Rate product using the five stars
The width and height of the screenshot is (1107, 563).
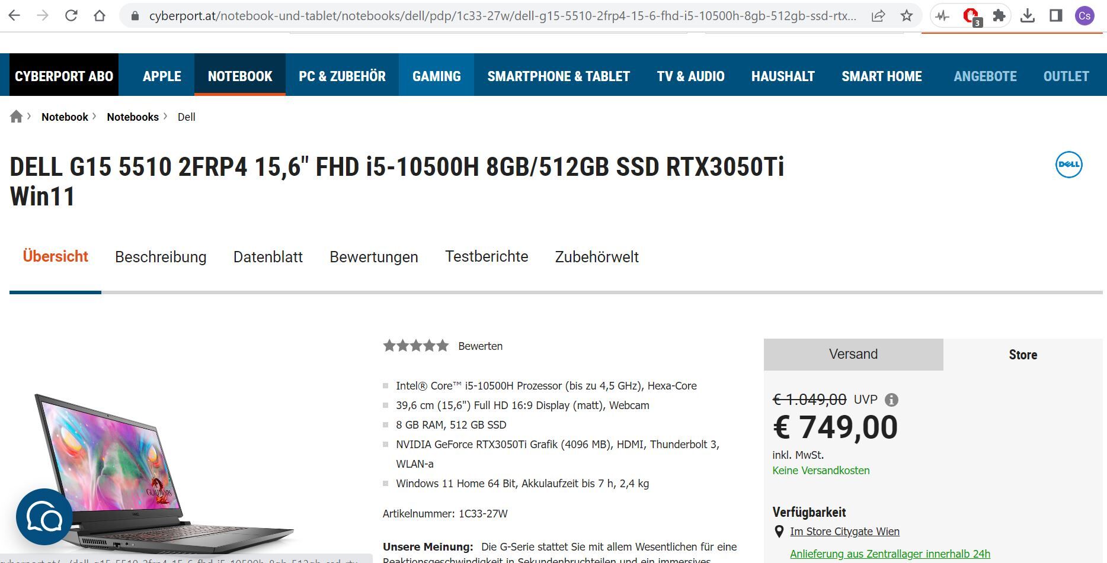click(x=416, y=346)
